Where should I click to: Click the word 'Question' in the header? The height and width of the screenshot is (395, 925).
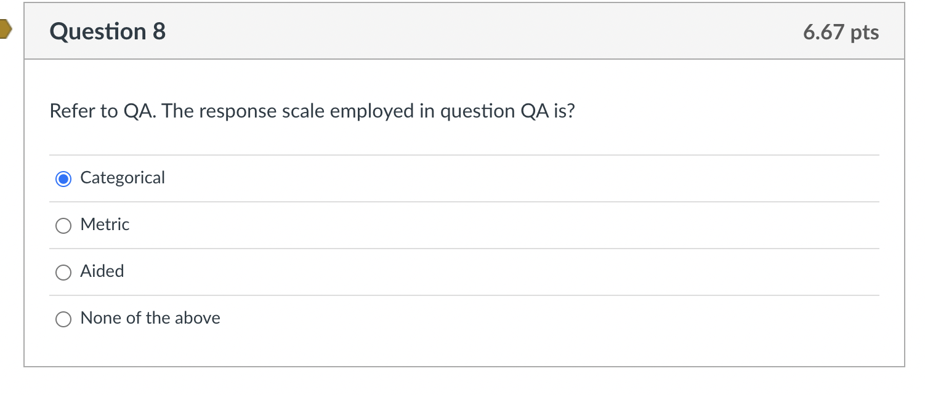point(97,31)
